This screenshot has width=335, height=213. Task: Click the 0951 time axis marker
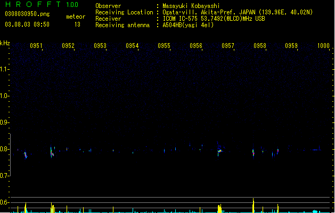pyautogui.click(x=36, y=46)
